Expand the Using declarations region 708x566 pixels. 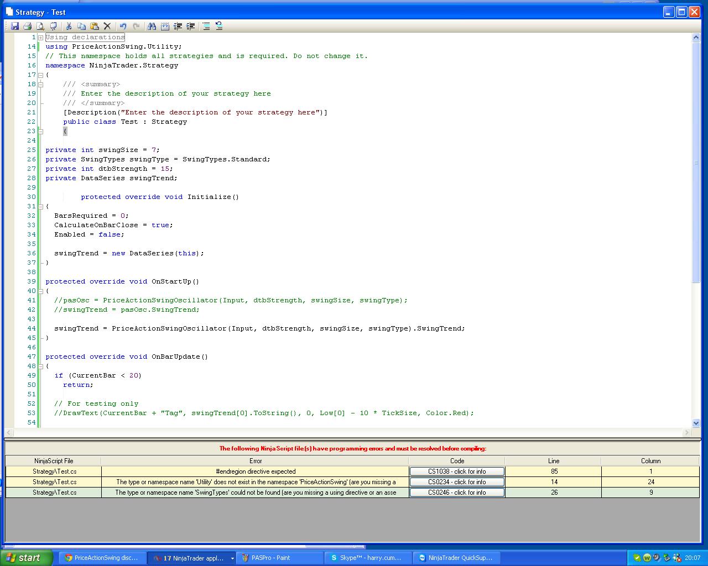click(x=40, y=38)
